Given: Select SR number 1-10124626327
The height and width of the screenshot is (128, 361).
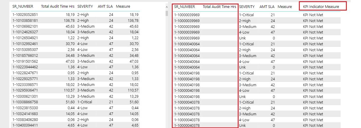Looking at the screenshot, I should pyautogui.click(x=25, y=32).
